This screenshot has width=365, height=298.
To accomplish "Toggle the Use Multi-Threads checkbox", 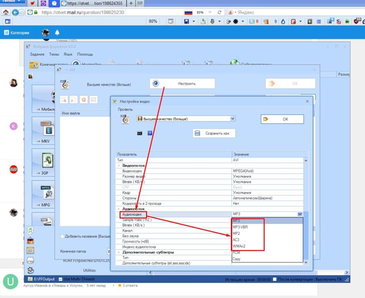I will point(61,279).
